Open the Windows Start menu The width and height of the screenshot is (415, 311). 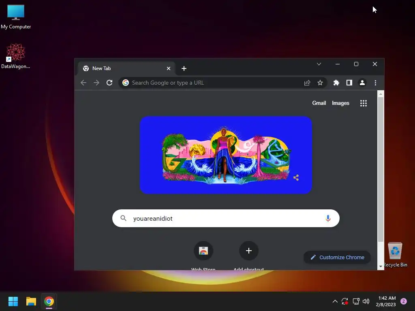(13, 301)
